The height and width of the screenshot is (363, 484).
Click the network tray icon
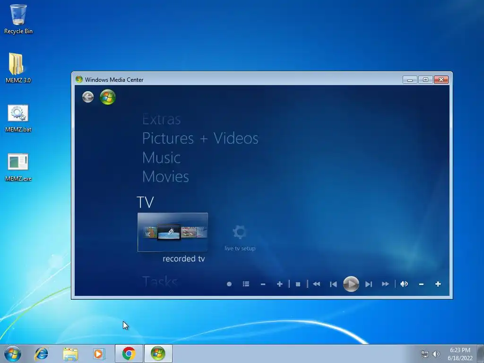tap(425, 354)
